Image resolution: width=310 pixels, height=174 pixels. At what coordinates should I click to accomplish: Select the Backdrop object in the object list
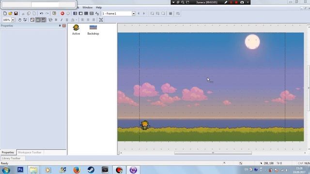point(93,30)
